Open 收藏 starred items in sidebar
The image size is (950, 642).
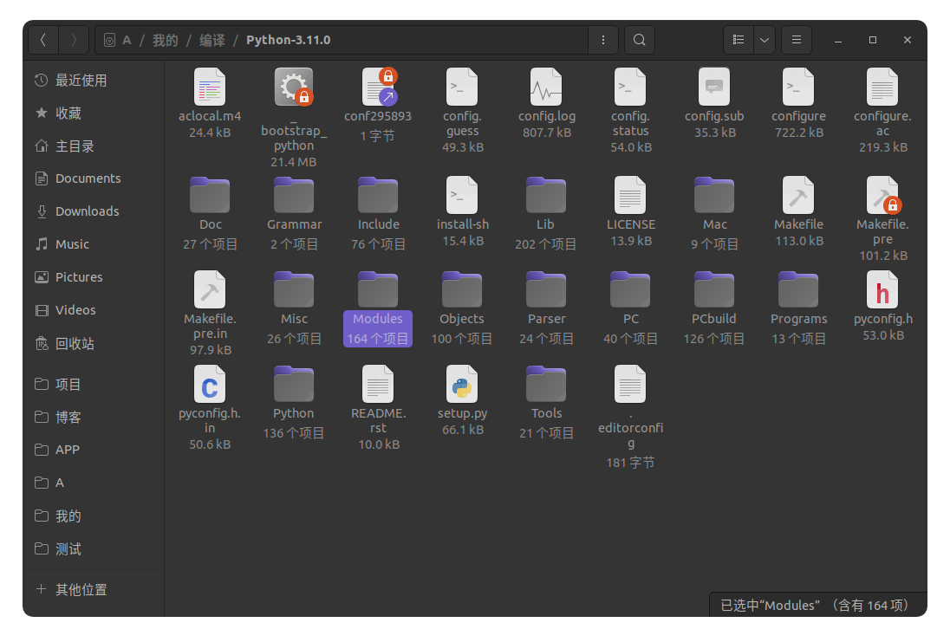click(94, 113)
